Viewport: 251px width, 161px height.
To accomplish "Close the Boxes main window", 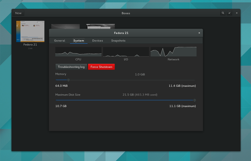I will tap(237, 13).
